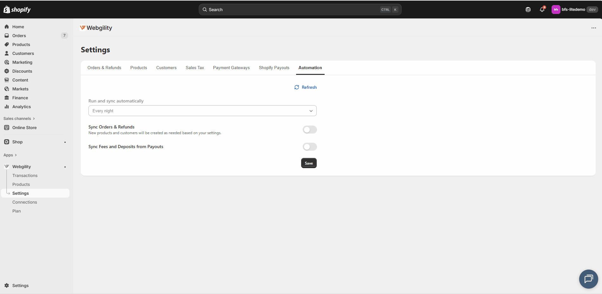Image resolution: width=602 pixels, height=294 pixels.
Task: Click the Save button
Action: [x=309, y=163]
